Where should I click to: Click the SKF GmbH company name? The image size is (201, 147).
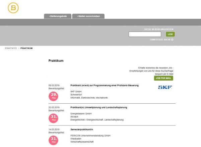(76, 92)
